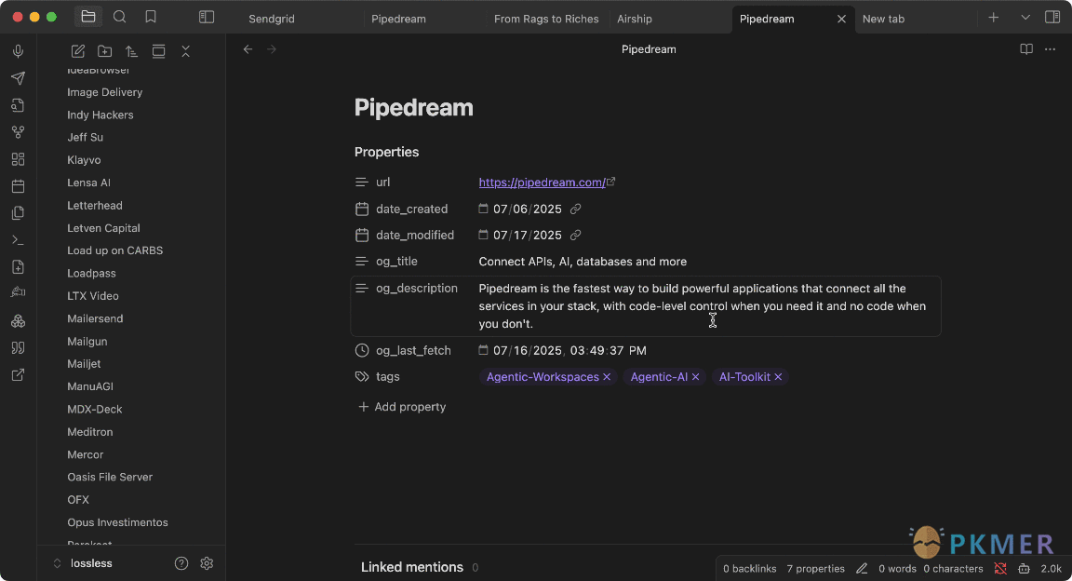Remove the AI-Toolkit tag
The width and height of the screenshot is (1072, 581).
tap(778, 377)
